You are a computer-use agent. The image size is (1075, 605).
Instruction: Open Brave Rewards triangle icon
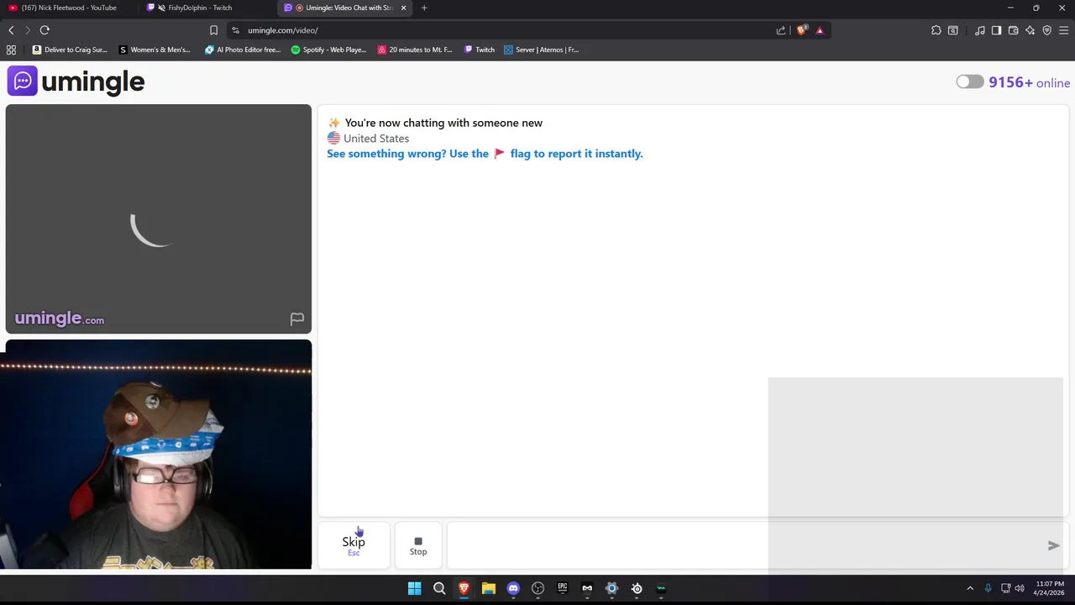click(820, 30)
